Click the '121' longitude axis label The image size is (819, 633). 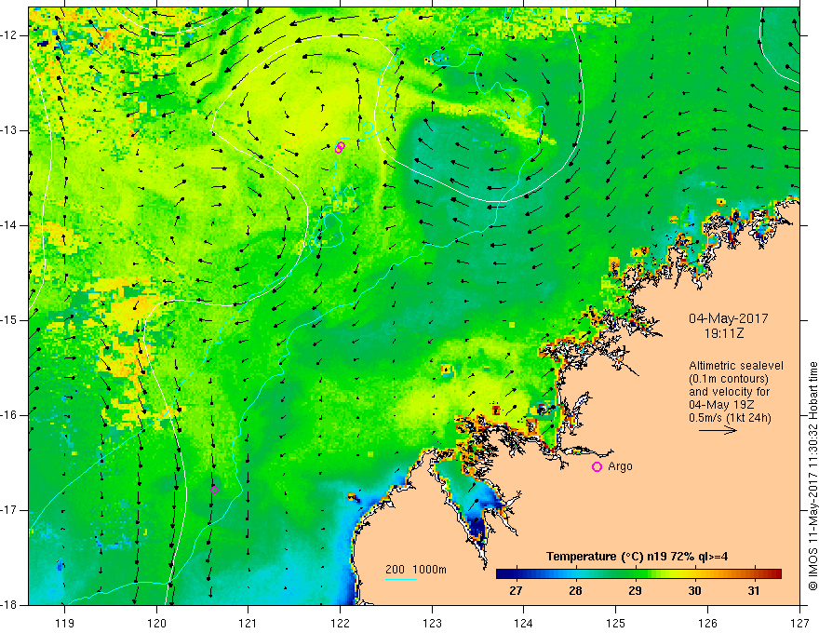click(x=248, y=623)
